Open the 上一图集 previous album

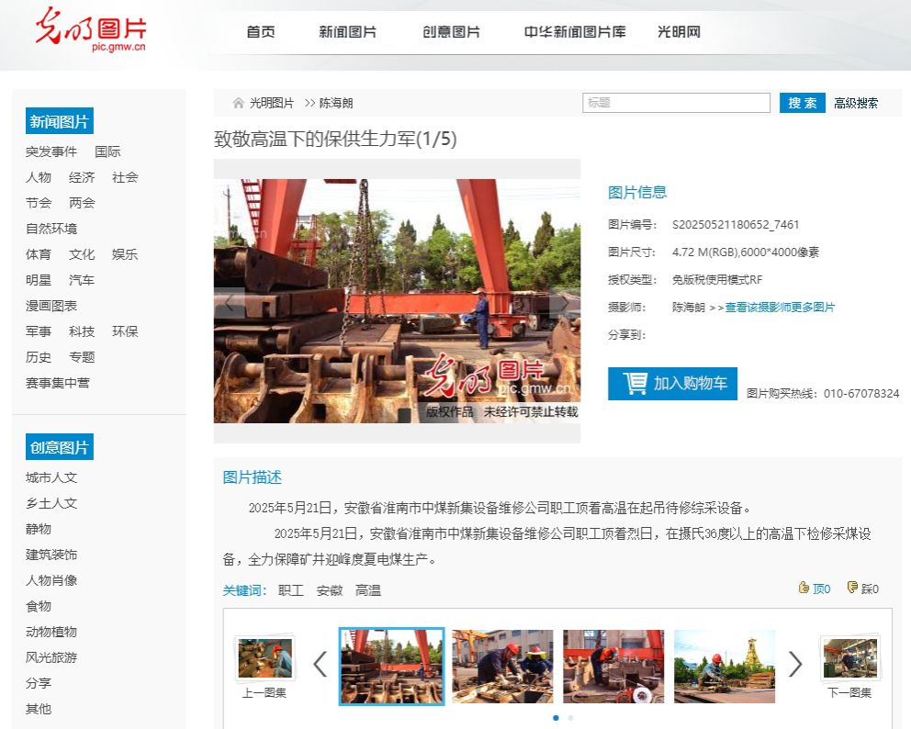(264, 667)
